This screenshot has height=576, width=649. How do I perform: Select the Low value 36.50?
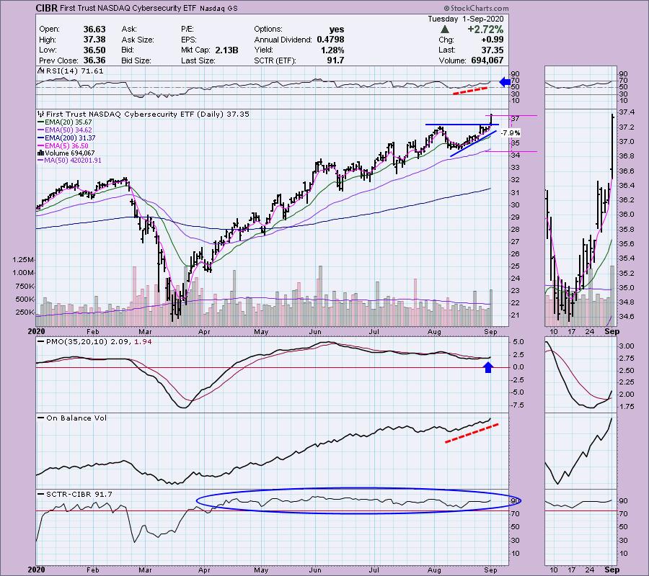(94, 50)
